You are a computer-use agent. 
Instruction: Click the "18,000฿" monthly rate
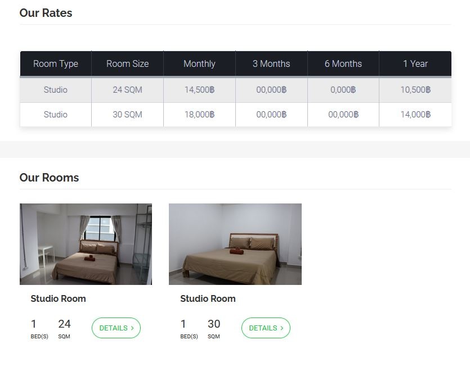199,115
